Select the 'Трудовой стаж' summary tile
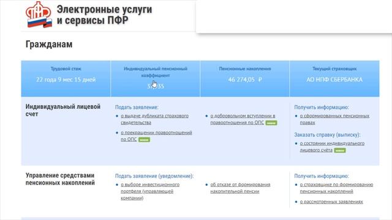The height and width of the screenshot is (220, 392). coord(66,79)
